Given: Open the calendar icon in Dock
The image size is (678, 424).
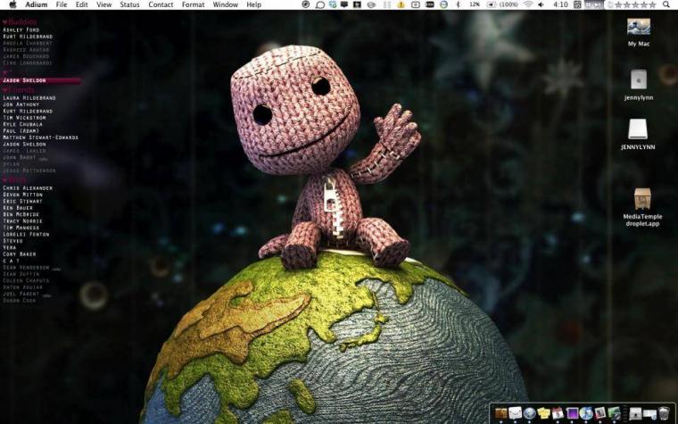Looking at the screenshot, I should [558, 413].
